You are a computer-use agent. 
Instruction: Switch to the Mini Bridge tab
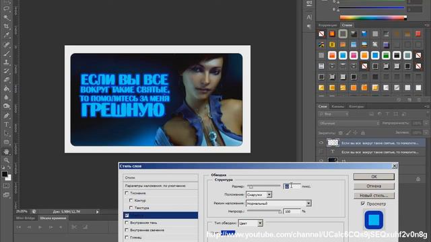(26, 218)
